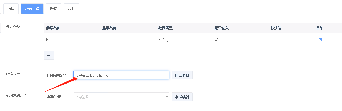
Task: Click the 默认值 column header
Action: coord(276,28)
